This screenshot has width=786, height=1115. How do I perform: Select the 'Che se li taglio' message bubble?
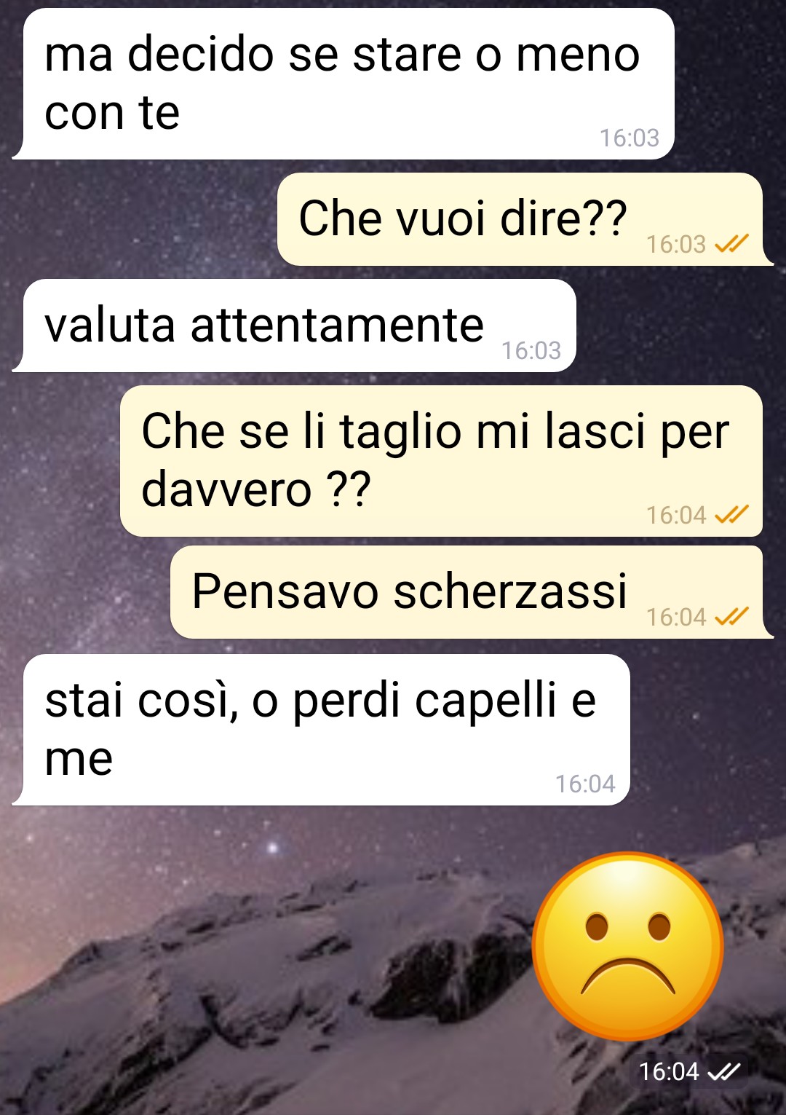pos(442,461)
